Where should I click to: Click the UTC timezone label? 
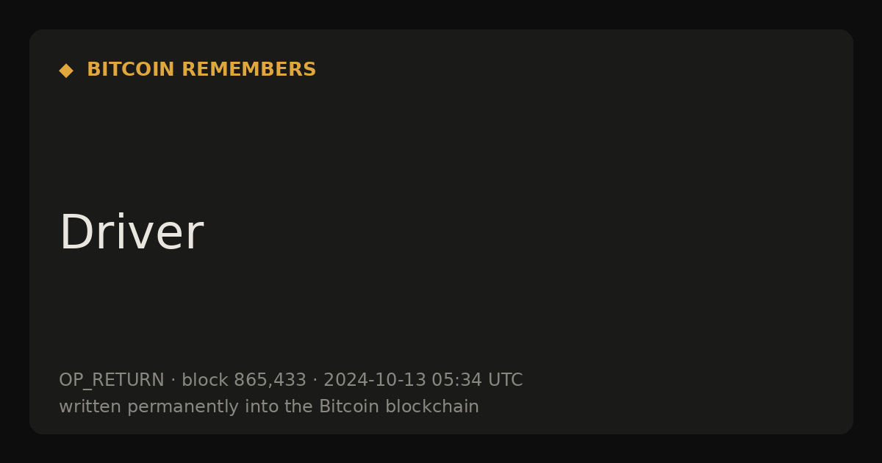coord(505,381)
